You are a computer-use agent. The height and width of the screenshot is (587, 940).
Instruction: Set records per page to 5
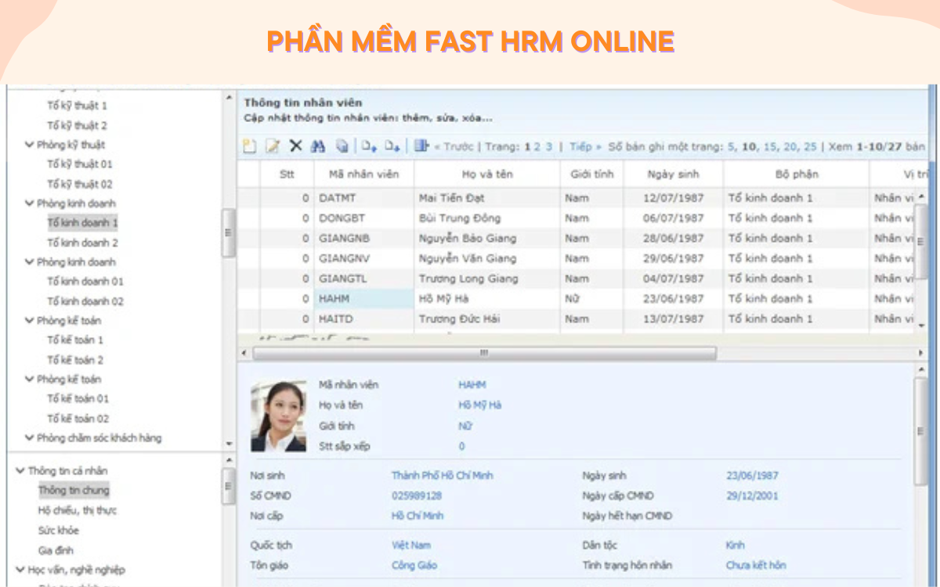tap(731, 146)
